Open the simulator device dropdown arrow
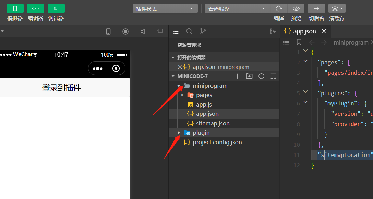Screen dimensions: 373x199 (x=2, y=32)
